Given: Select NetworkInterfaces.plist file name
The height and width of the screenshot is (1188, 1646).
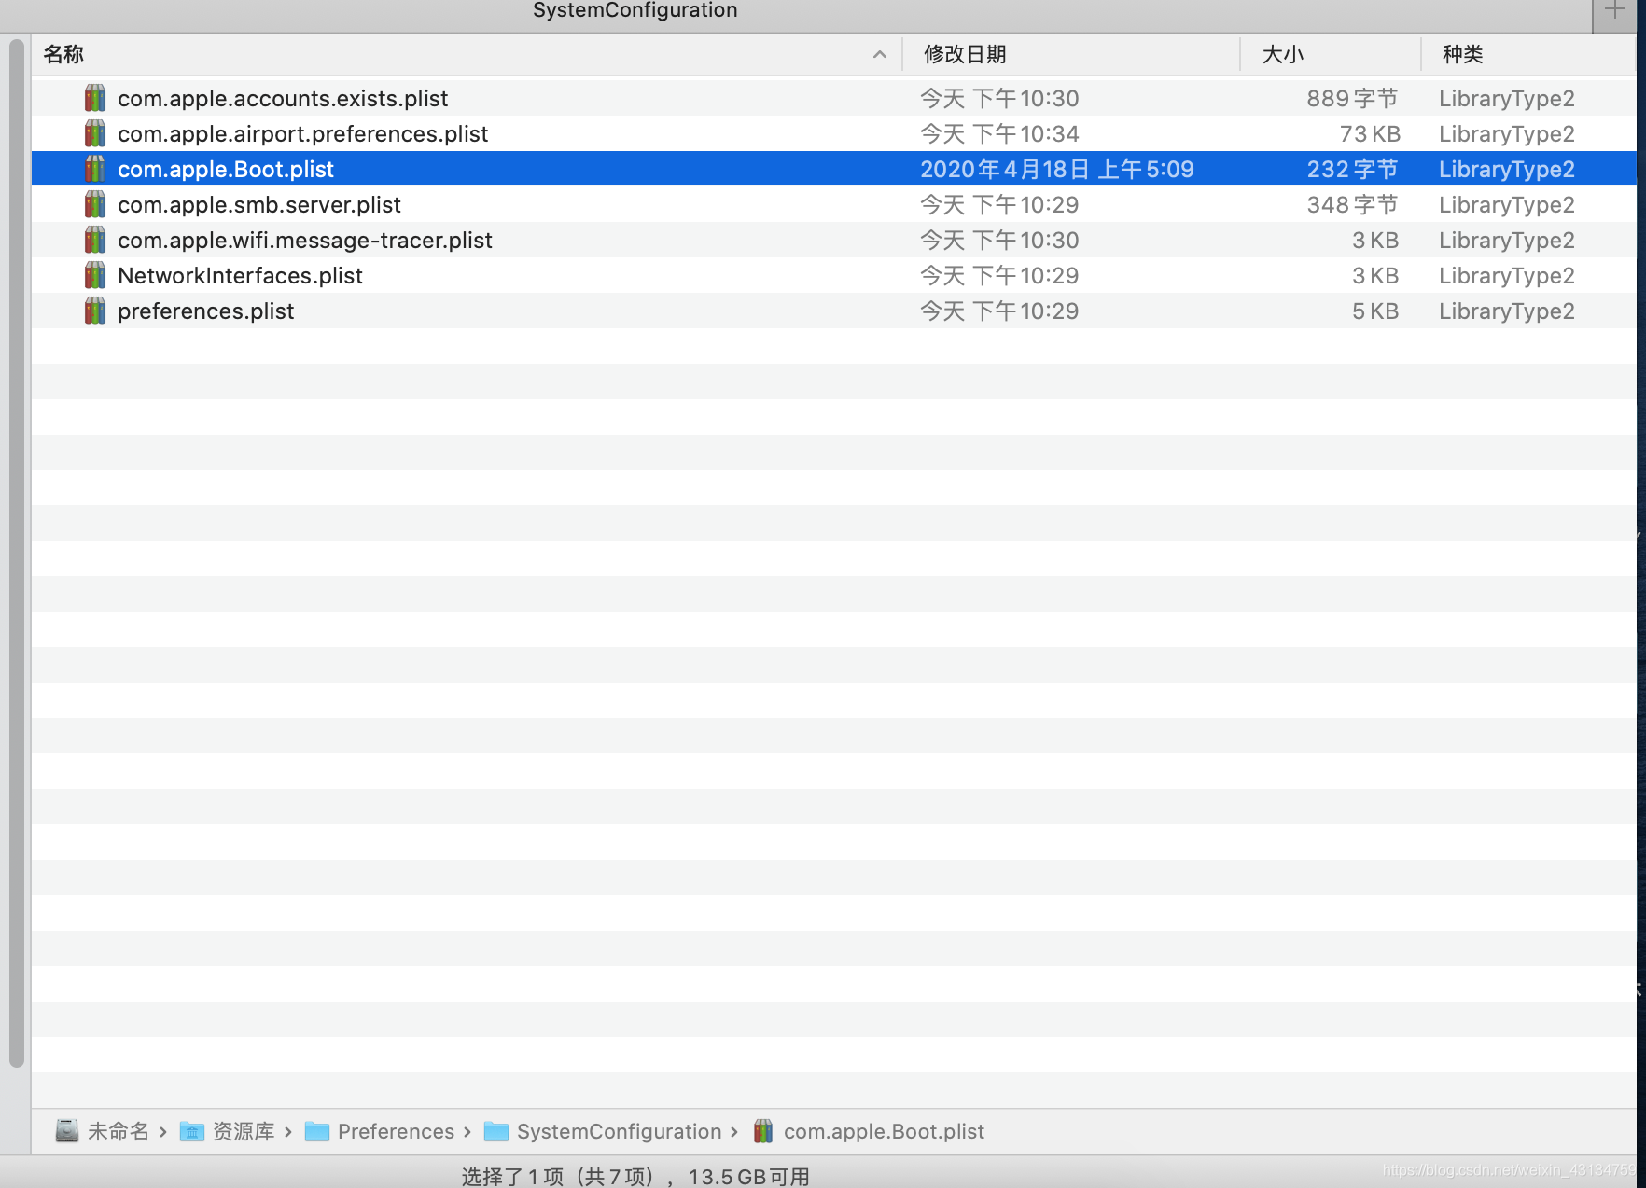Looking at the screenshot, I should [x=240, y=275].
